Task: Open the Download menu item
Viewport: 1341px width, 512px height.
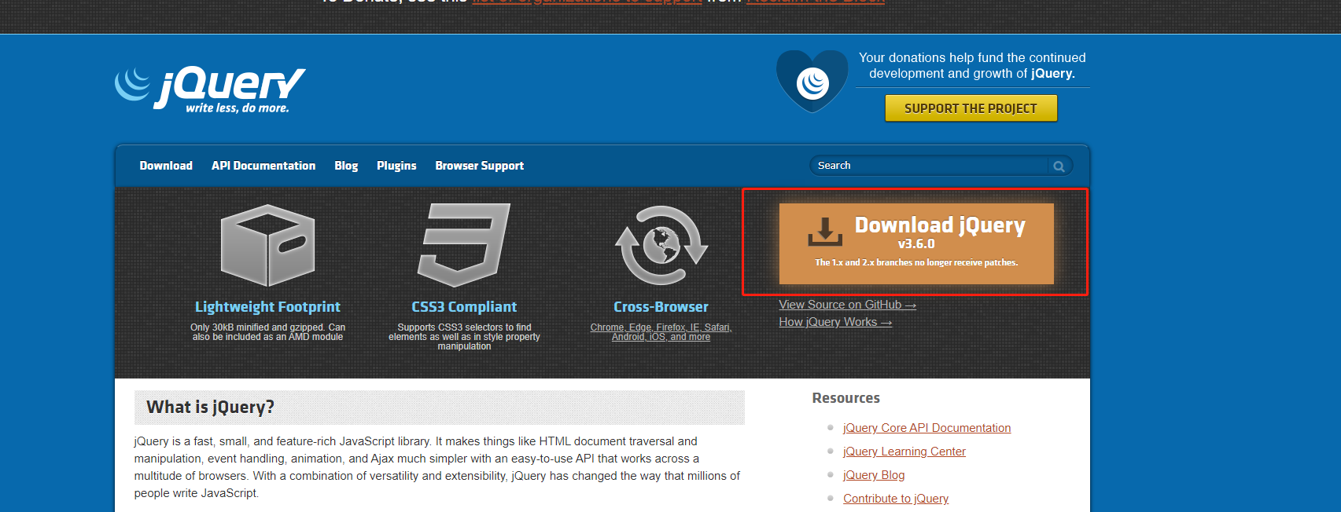Action: [x=166, y=166]
